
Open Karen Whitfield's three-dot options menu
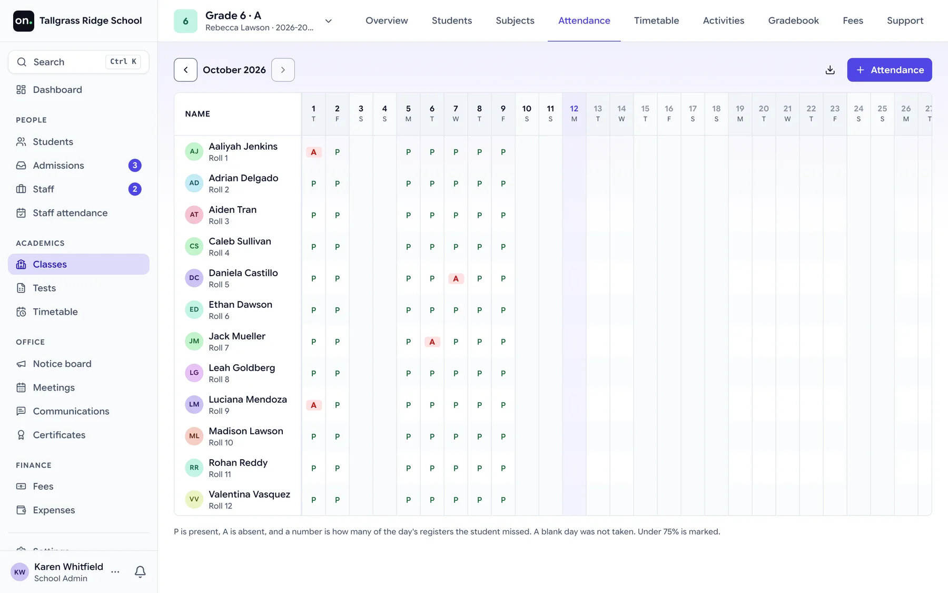point(115,572)
